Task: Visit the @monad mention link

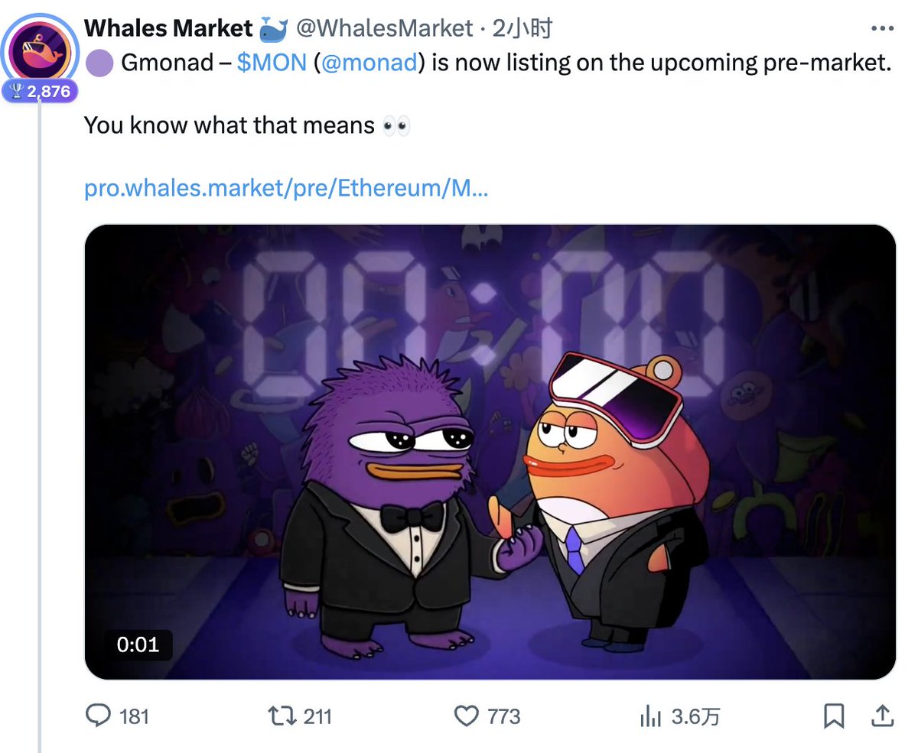Action: 369,63
